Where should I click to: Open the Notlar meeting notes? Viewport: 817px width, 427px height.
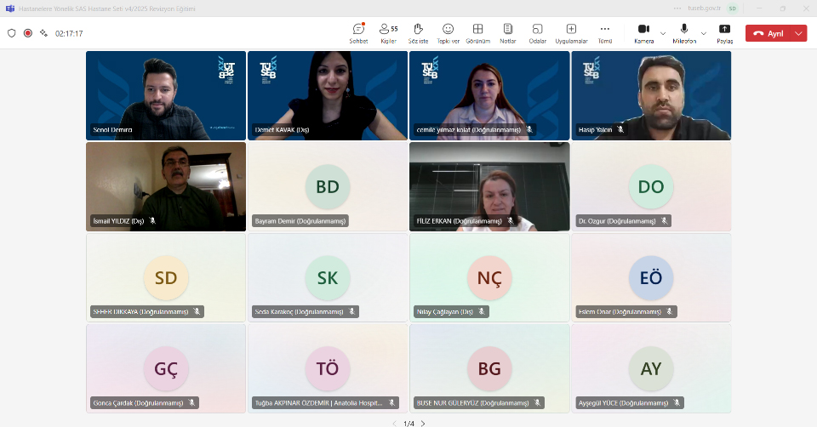508,33
